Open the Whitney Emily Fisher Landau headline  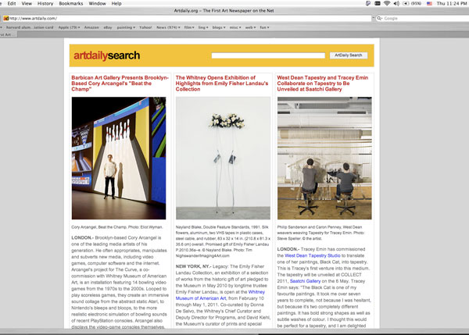222,84
